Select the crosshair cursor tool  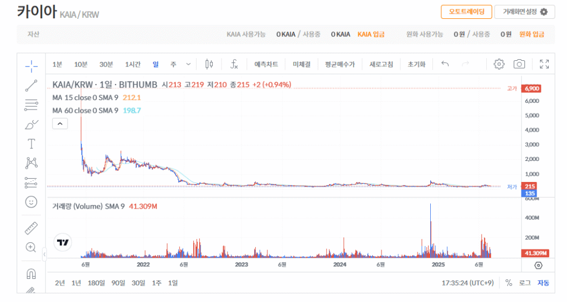coord(32,66)
